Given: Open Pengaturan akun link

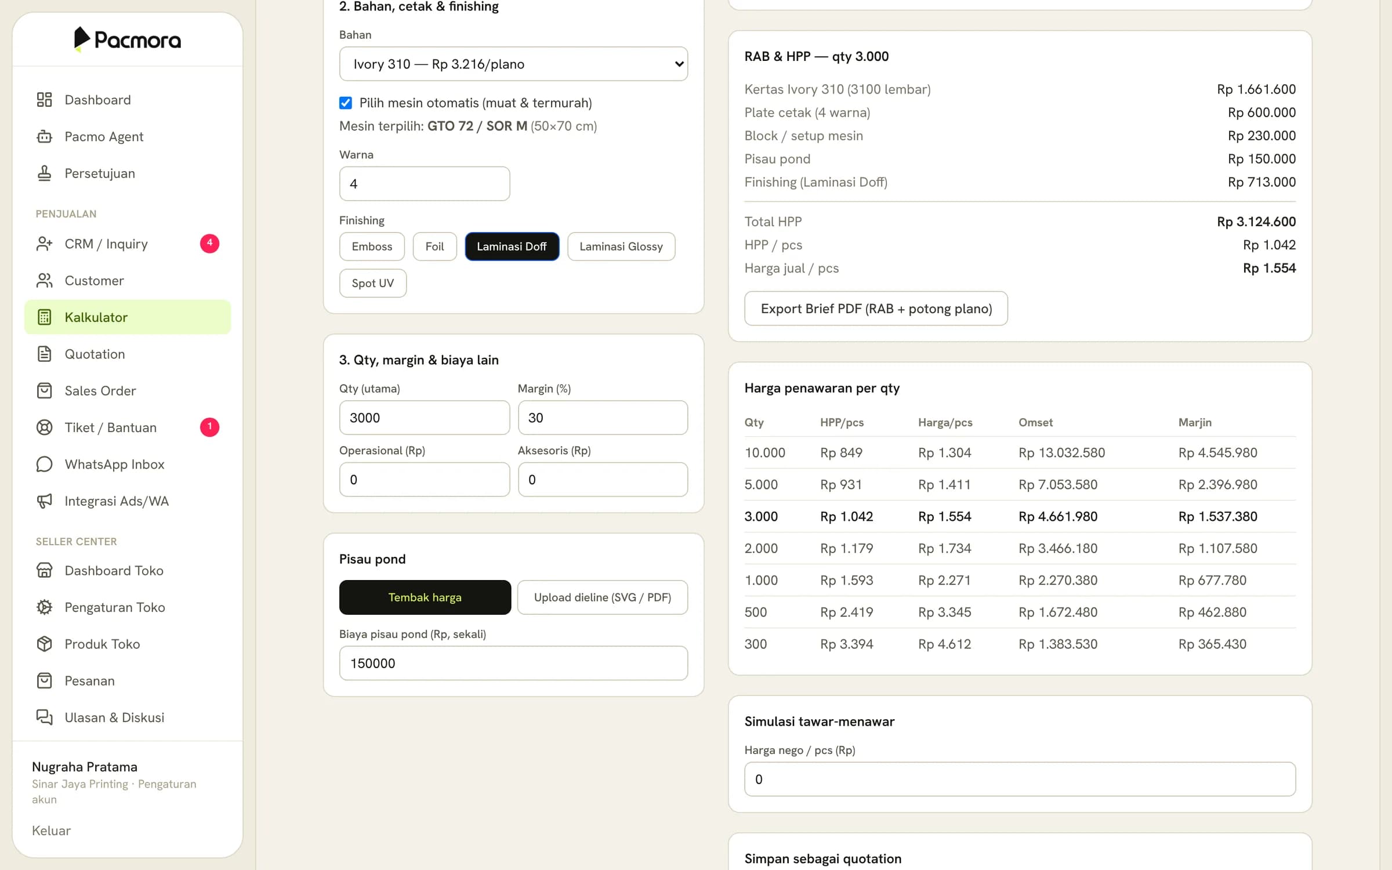Looking at the screenshot, I should (x=114, y=791).
